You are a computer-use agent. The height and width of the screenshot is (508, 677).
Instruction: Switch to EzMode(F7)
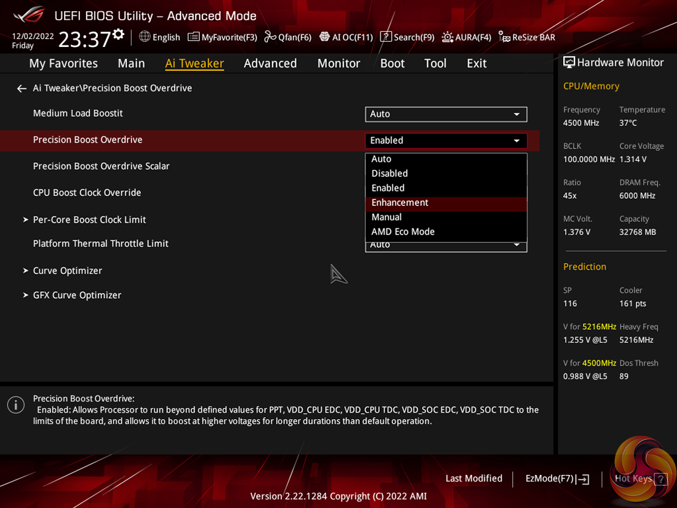coord(557,478)
